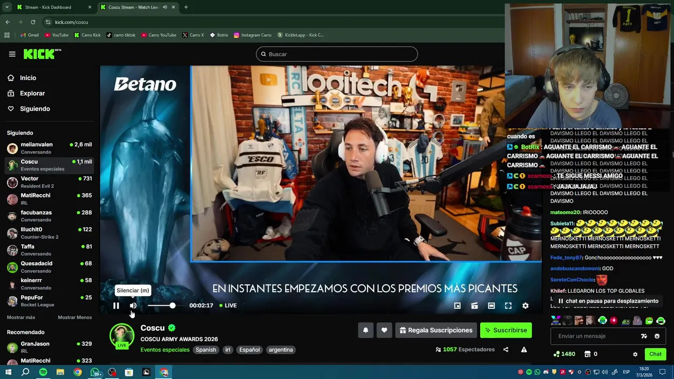Open the notification center in taskbar
Image resolution: width=674 pixels, height=379 pixels.
[662, 372]
